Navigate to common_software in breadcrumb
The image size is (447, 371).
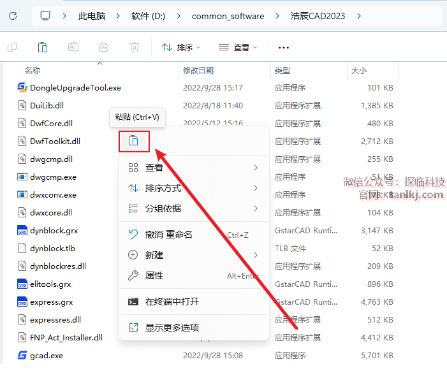pos(228,16)
